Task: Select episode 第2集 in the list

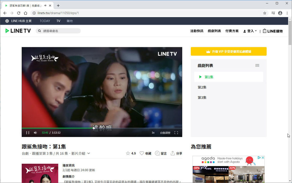Action: point(202,87)
